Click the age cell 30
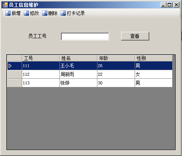The width and height of the screenshot is (182, 156). (x=116, y=83)
